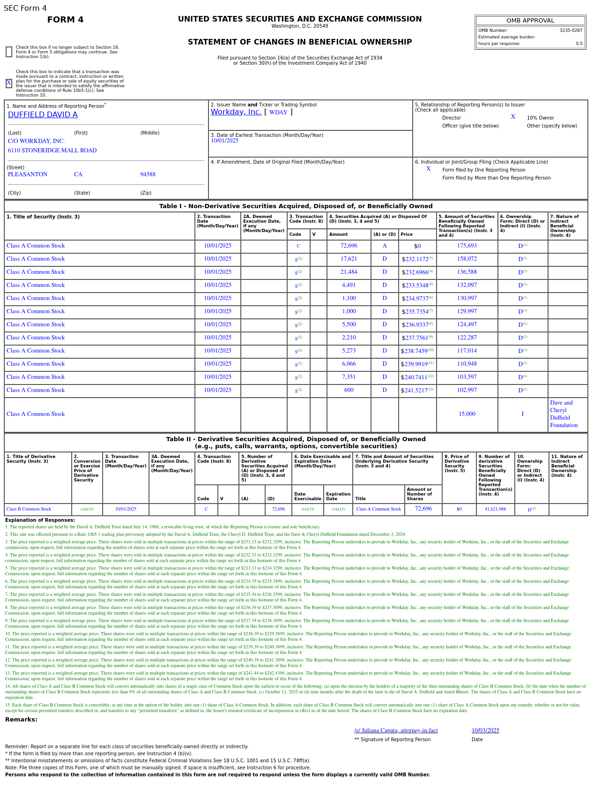This screenshot has height=789, width=592.
Task: Open the DUFFIELD DAVID A reporting person link
Action: 43,115
